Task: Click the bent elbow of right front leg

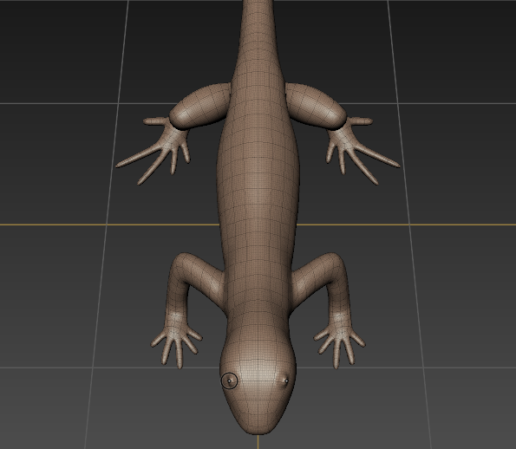Action: [x=333, y=264]
